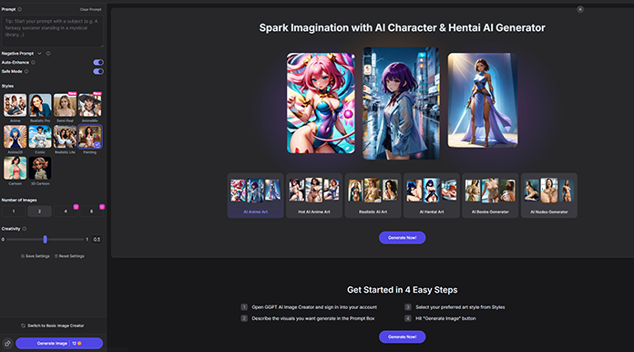Image resolution: width=634 pixels, height=352 pixels.
Task: Click the 'Get Started in 4 Easy Steps' heading
Action: pos(403,290)
